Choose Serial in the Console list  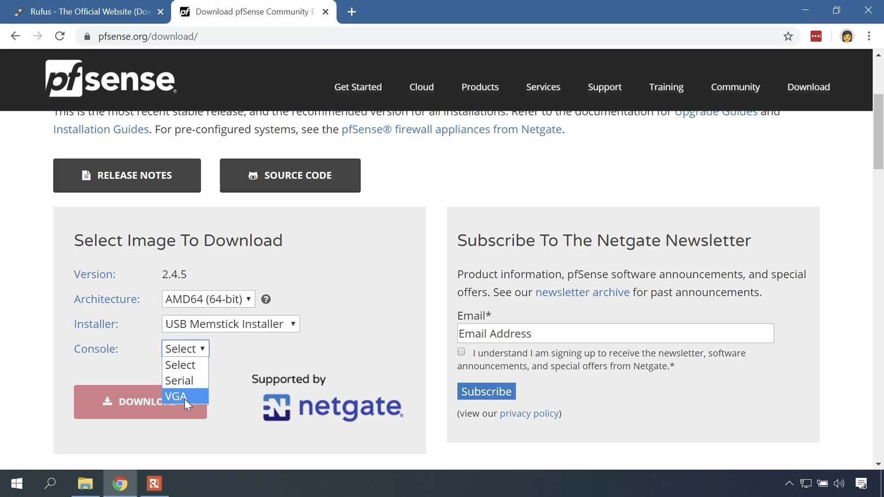pyautogui.click(x=185, y=380)
